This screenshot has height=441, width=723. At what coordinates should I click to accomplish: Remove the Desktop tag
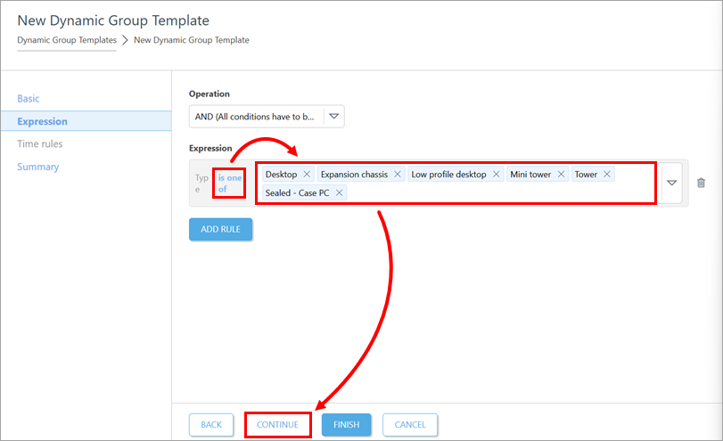point(307,175)
